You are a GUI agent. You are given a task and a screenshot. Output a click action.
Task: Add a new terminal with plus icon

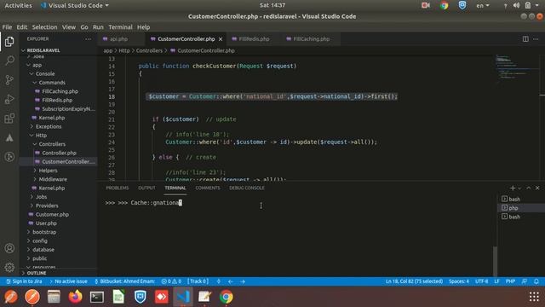[513, 188]
